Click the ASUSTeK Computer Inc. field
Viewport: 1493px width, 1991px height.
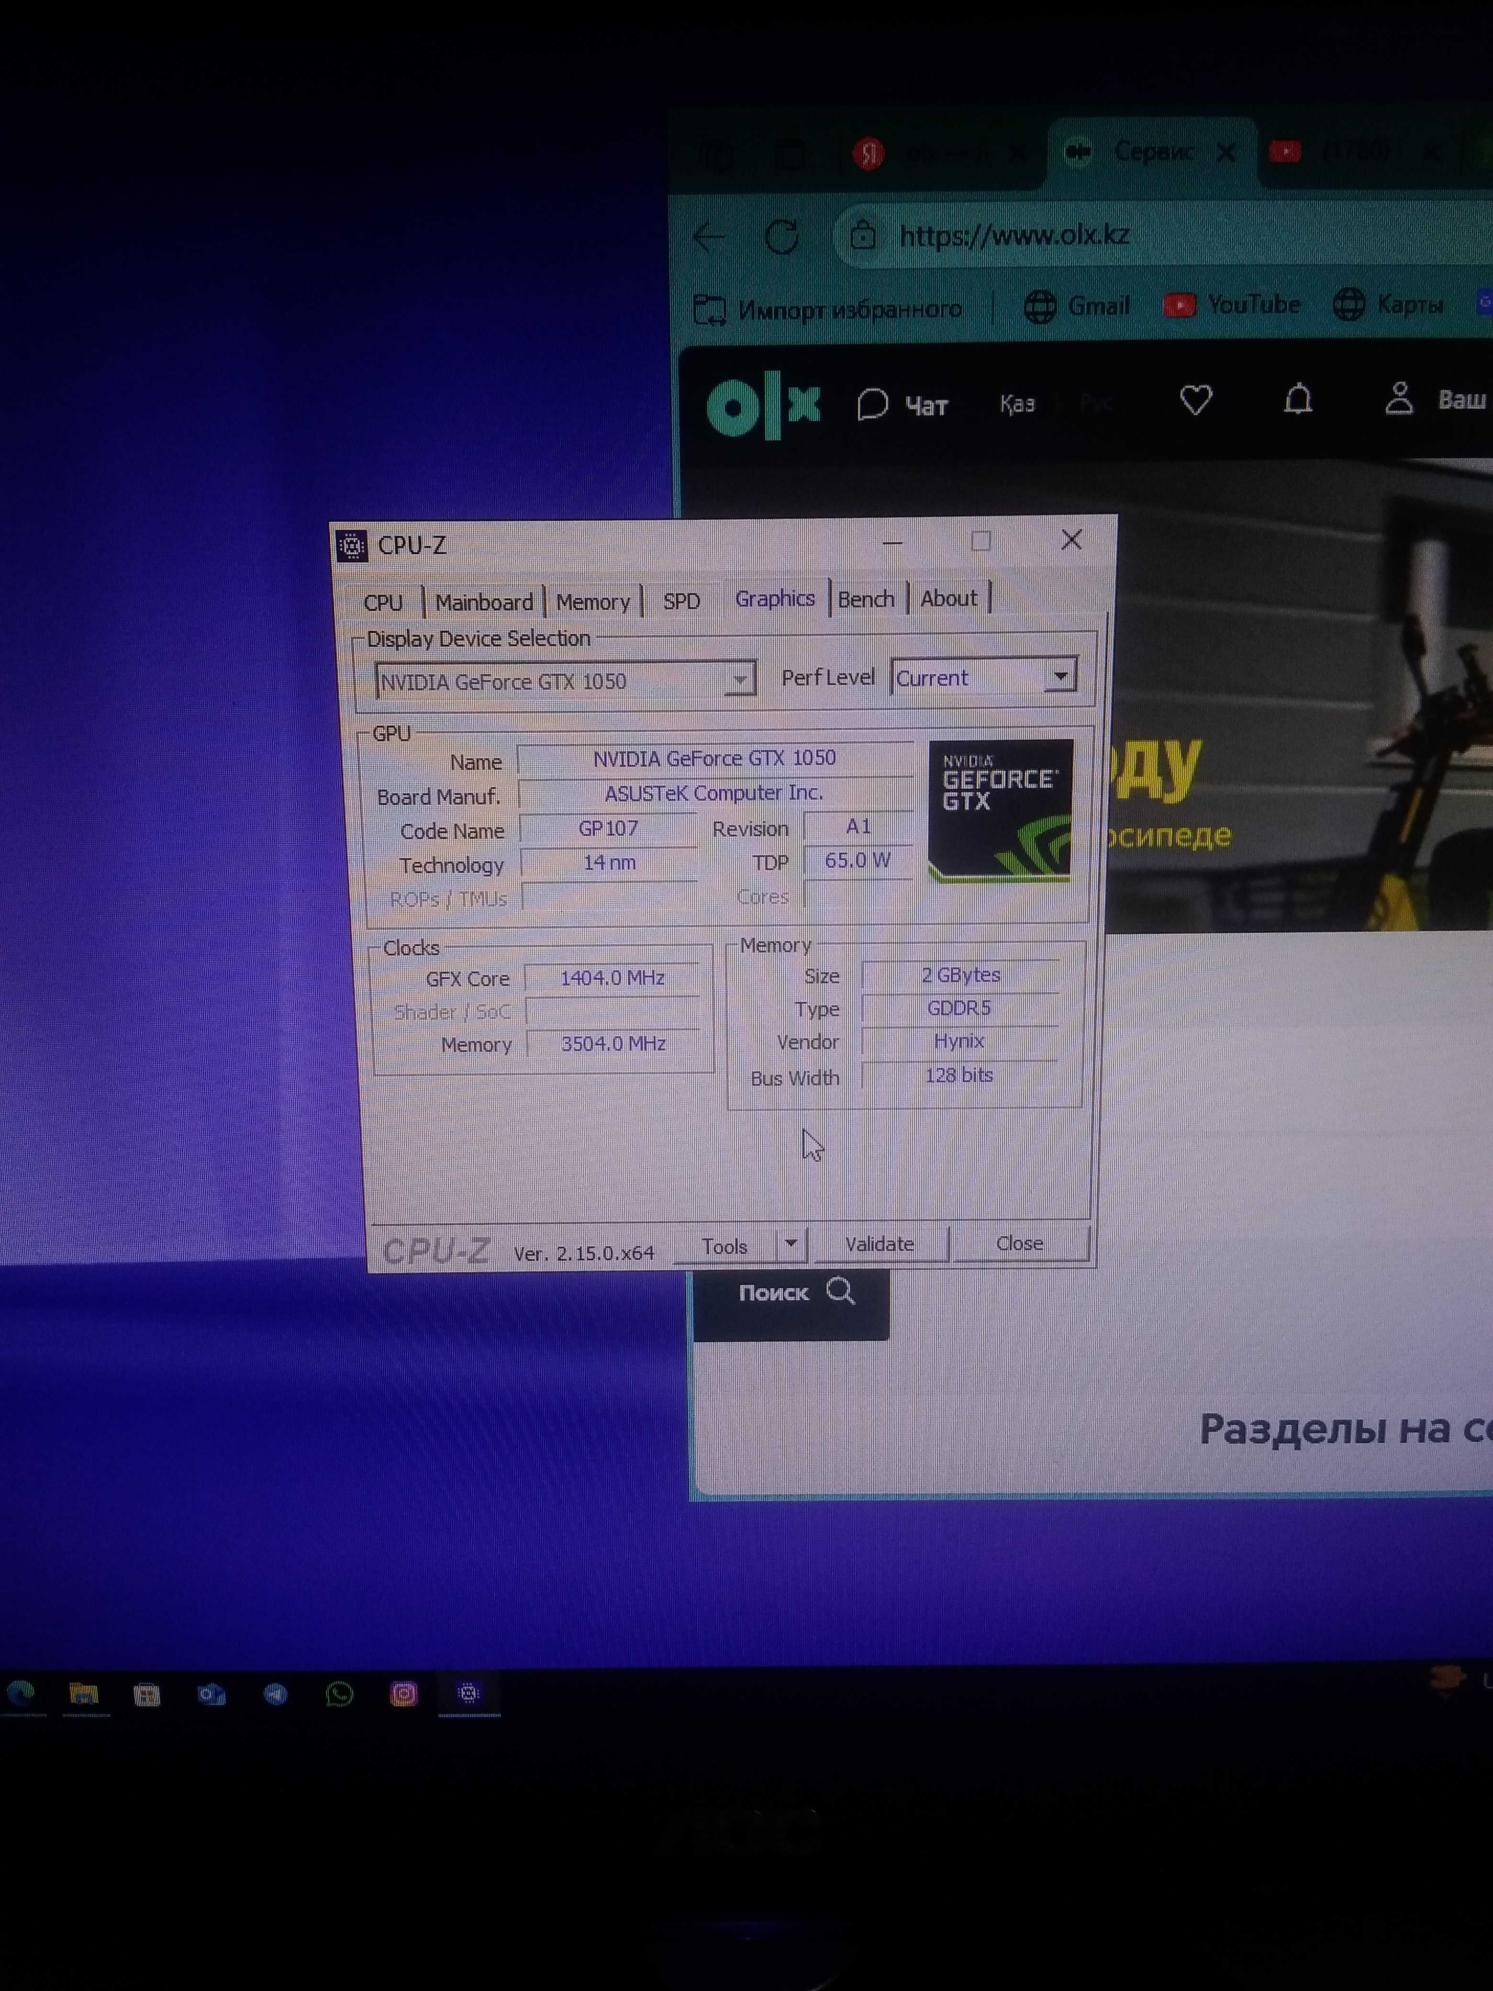click(714, 793)
